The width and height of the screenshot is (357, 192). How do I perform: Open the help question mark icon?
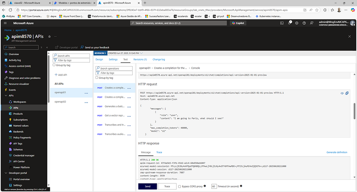tap(304, 23)
